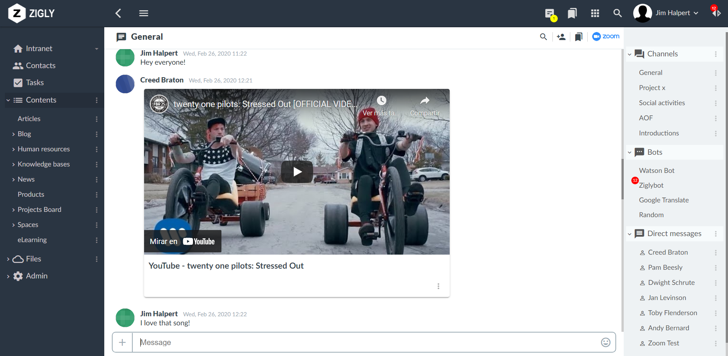Screen dimensions: 728x356
Task: Open pinned messages for General
Action: click(x=579, y=37)
